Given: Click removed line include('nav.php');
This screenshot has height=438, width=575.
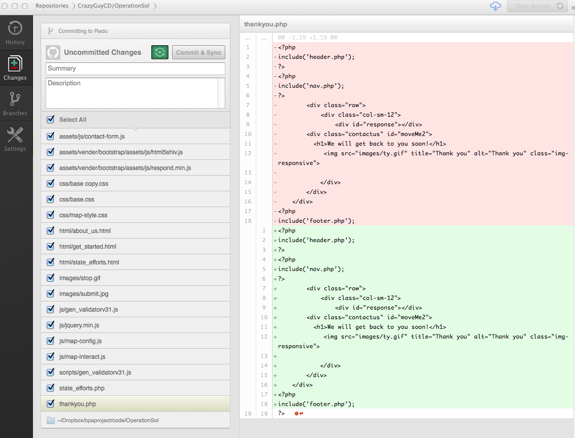Looking at the screenshot, I should click(x=311, y=86).
